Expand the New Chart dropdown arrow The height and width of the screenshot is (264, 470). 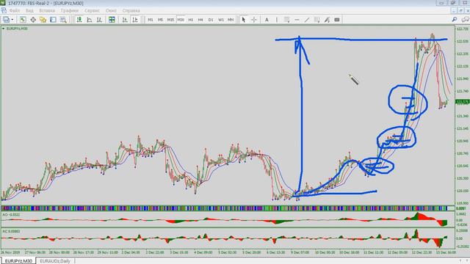[x=12, y=20]
